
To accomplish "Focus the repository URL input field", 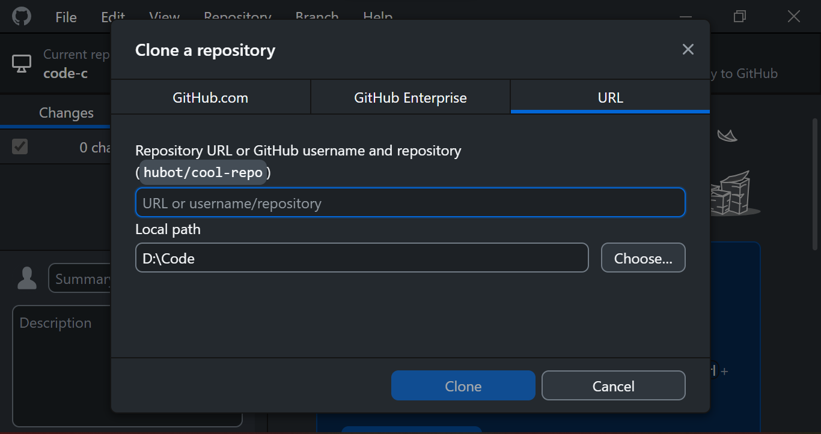I will click(410, 203).
